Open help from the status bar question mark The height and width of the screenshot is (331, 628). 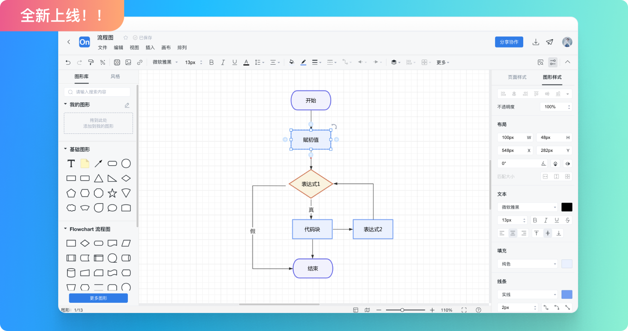478,310
